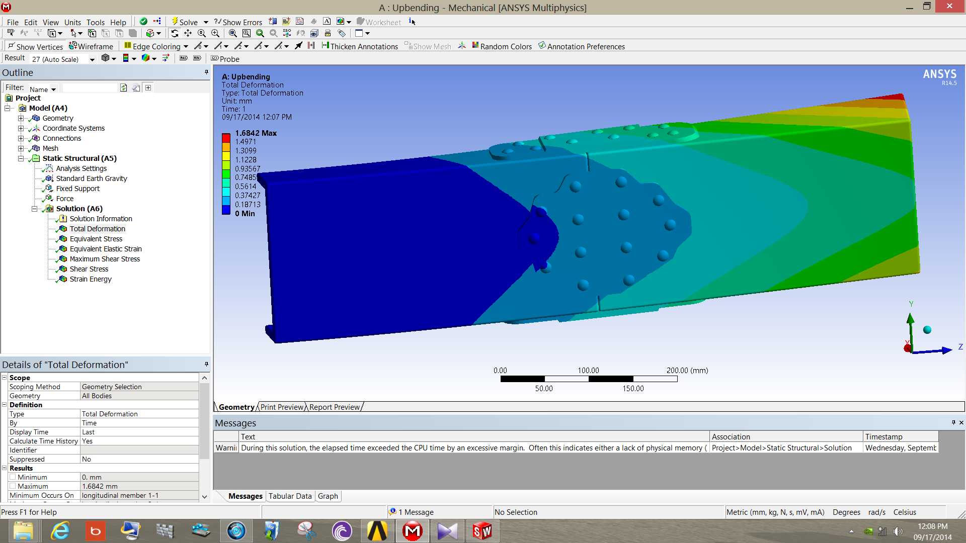Open the Tools menu
This screenshot has height=543, width=966.
(x=95, y=22)
